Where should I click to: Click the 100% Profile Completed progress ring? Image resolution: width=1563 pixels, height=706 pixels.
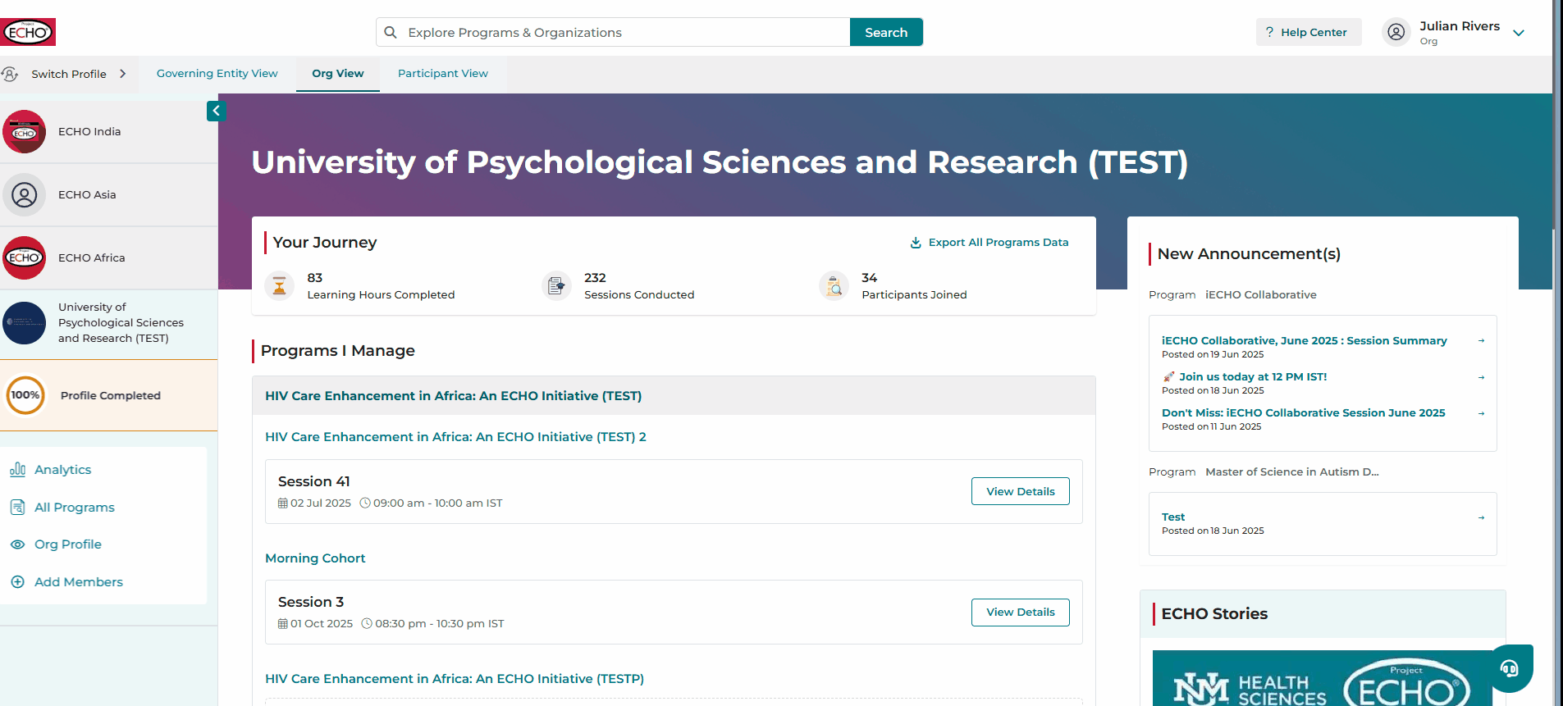(25, 395)
